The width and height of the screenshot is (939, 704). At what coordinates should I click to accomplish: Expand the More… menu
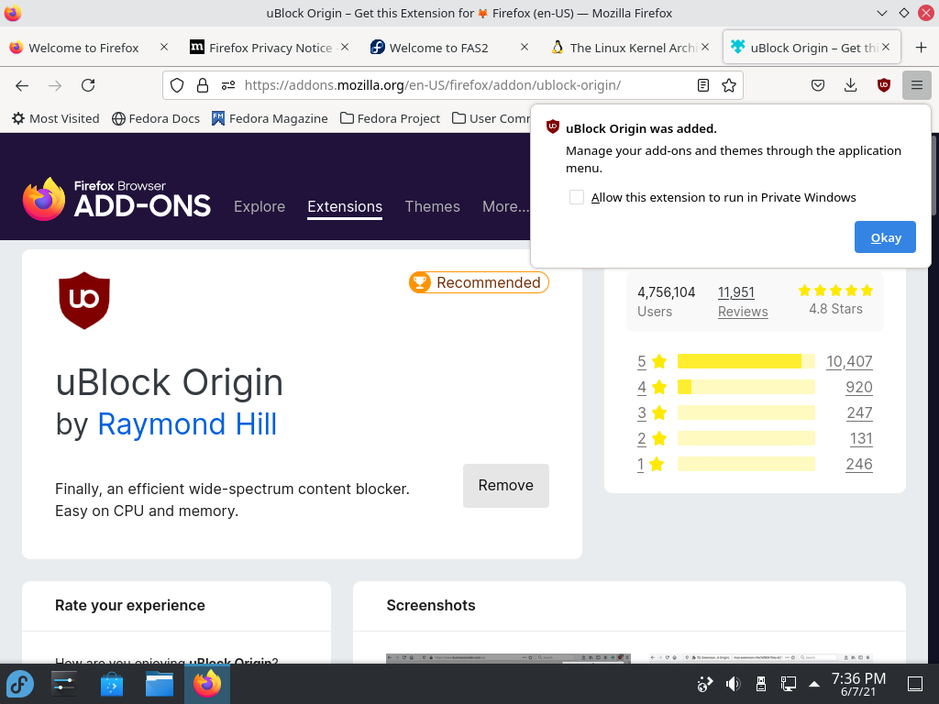pos(506,206)
